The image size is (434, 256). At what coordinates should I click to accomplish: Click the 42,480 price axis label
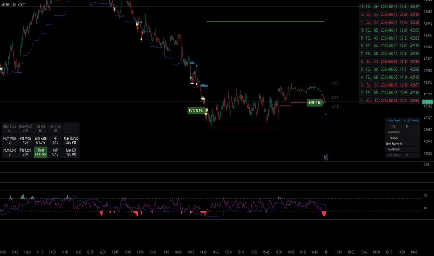click(x=427, y=12)
